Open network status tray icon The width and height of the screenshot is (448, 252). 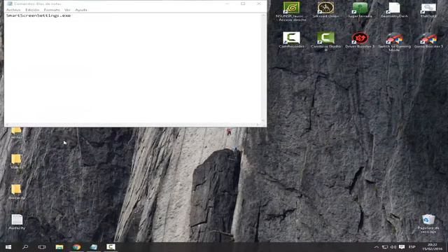coord(385,247)
